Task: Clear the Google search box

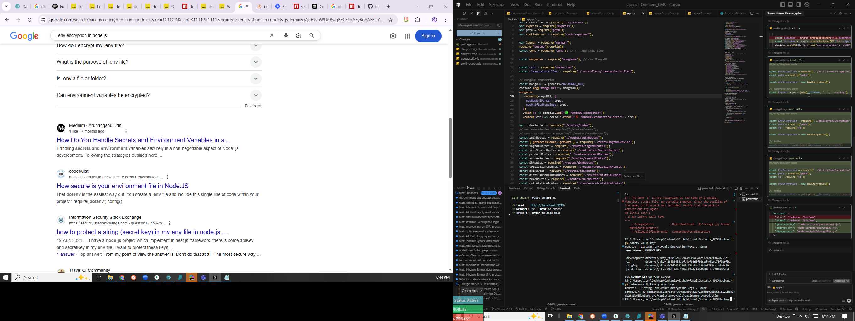Action: [x=272, y=35]
